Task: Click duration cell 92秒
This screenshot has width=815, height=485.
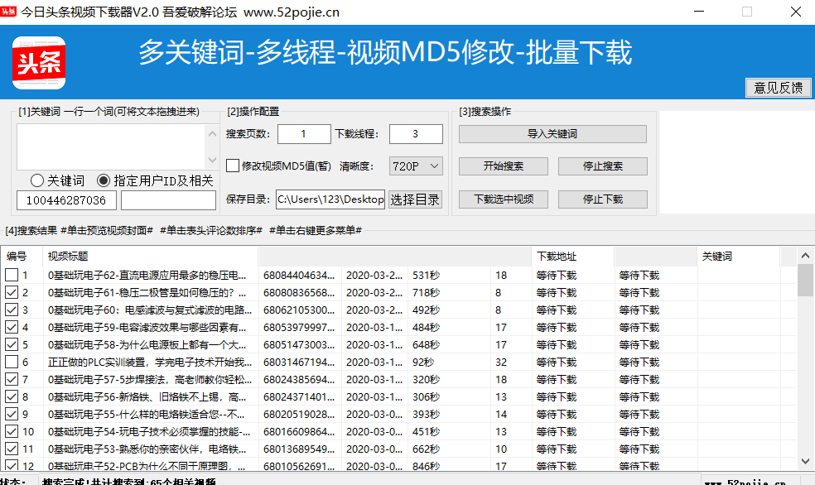Action: point(423,363)
